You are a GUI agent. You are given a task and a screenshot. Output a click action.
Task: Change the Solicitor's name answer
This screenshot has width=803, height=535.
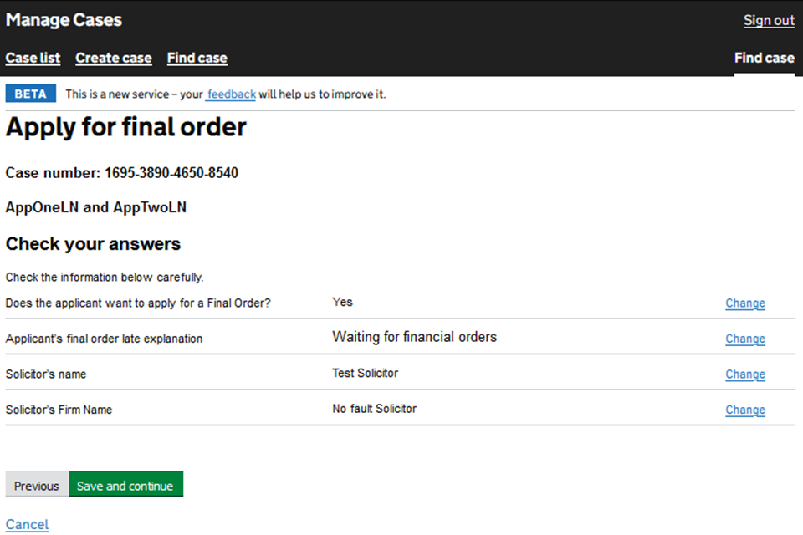[744, 374]
